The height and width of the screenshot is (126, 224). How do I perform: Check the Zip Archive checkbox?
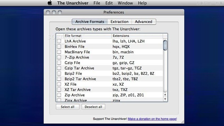click(x=59, y=95)
